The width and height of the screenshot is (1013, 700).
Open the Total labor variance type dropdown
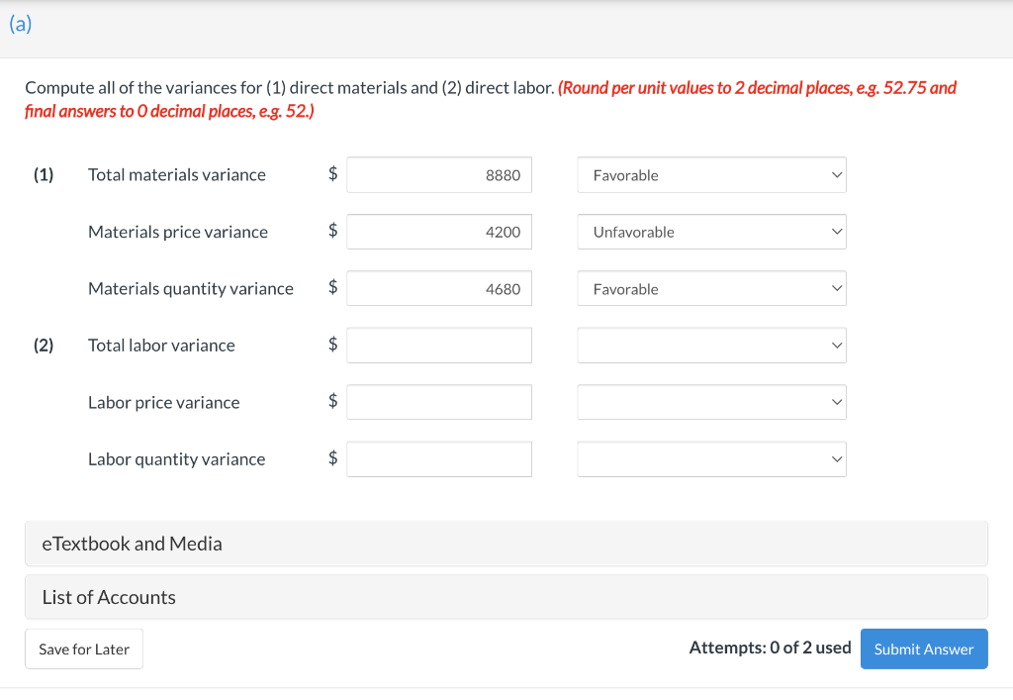(711, 346)
